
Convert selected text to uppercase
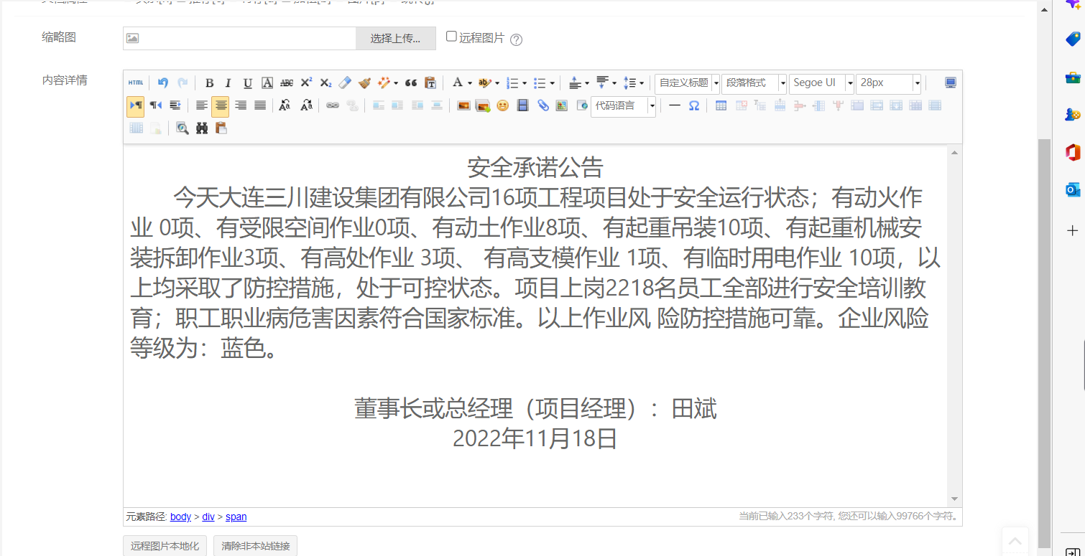click(285, 105)
